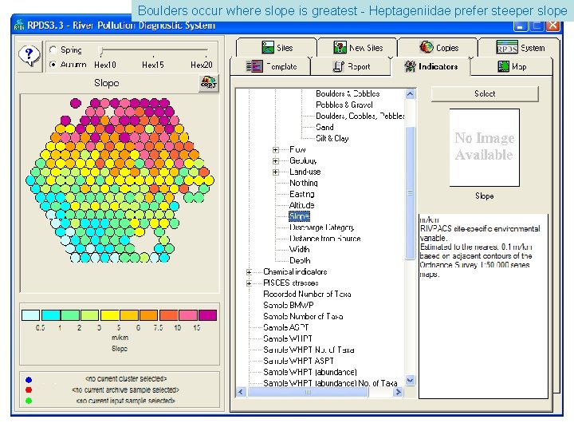Screen dimensions: 574x431
Task: Click the Sites tab icon
Action: coord(268,48)
